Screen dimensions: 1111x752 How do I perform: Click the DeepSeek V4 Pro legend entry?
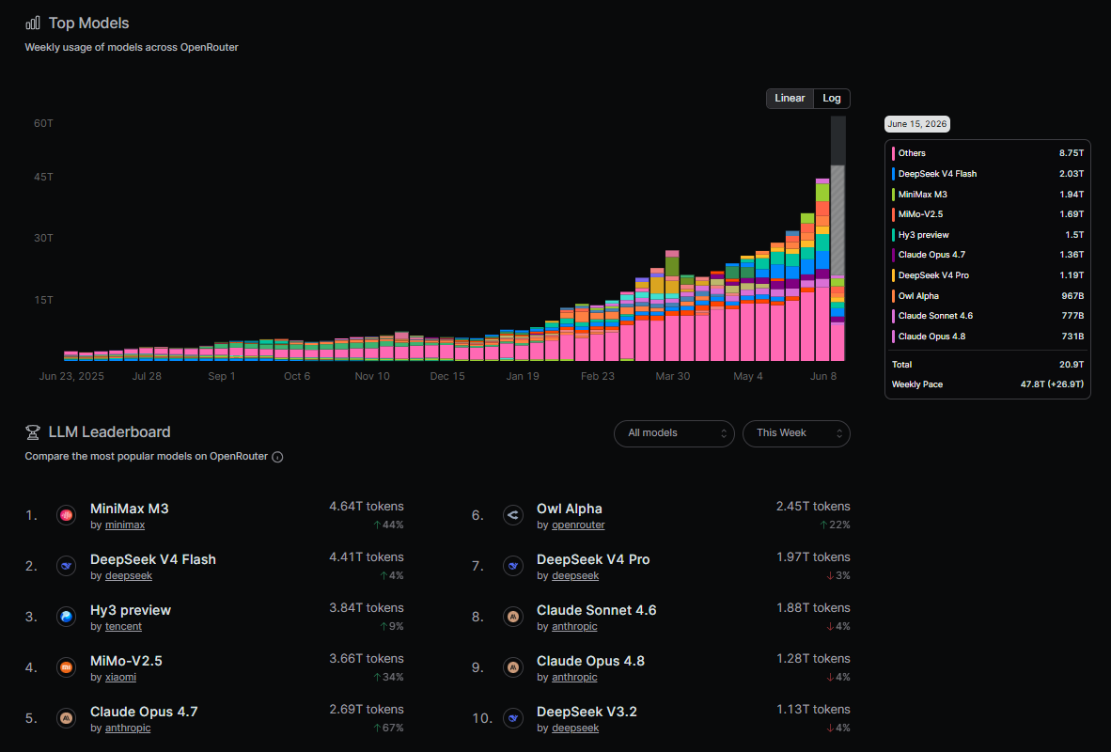click(988, 275)
